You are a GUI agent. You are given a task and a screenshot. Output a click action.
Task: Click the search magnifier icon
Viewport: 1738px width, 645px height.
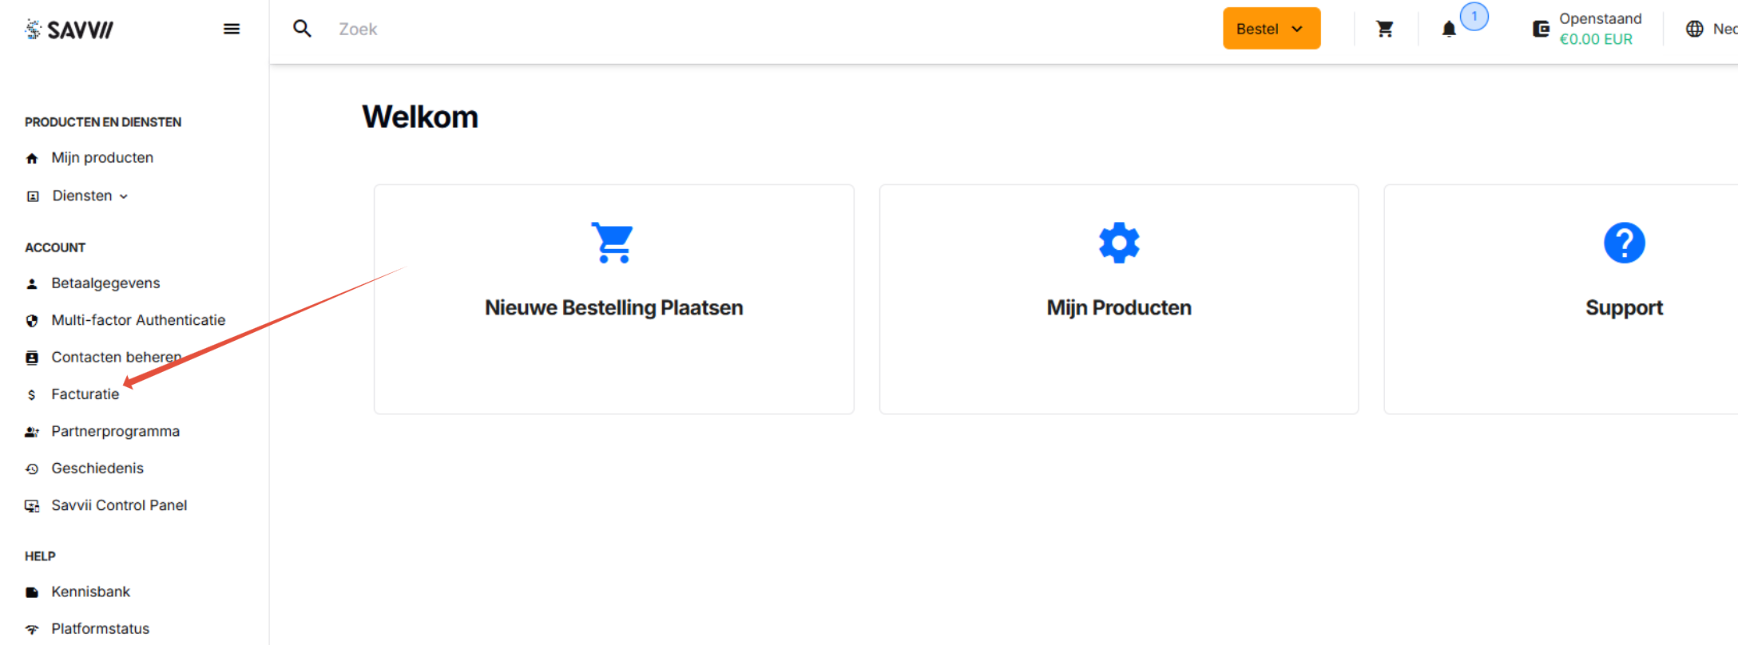coord(302,30)
